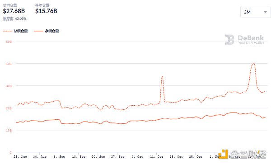Click the dashed line legend marker icon
Screen dimensions: 271x164
(7, 31)
